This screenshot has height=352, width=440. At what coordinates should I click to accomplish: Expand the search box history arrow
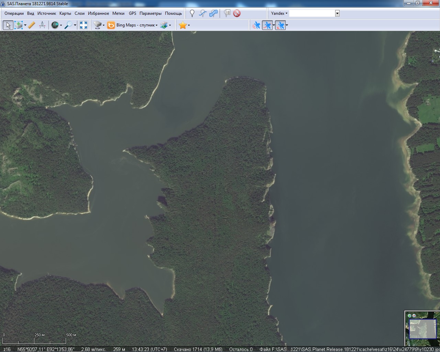click(x=337, y=13)
